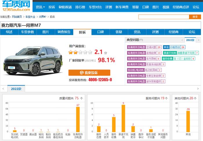Viewport: 203px width, 141px height.
Task: Click the 服务收费 bar showing 5
Action: click(x=114, y=124)
